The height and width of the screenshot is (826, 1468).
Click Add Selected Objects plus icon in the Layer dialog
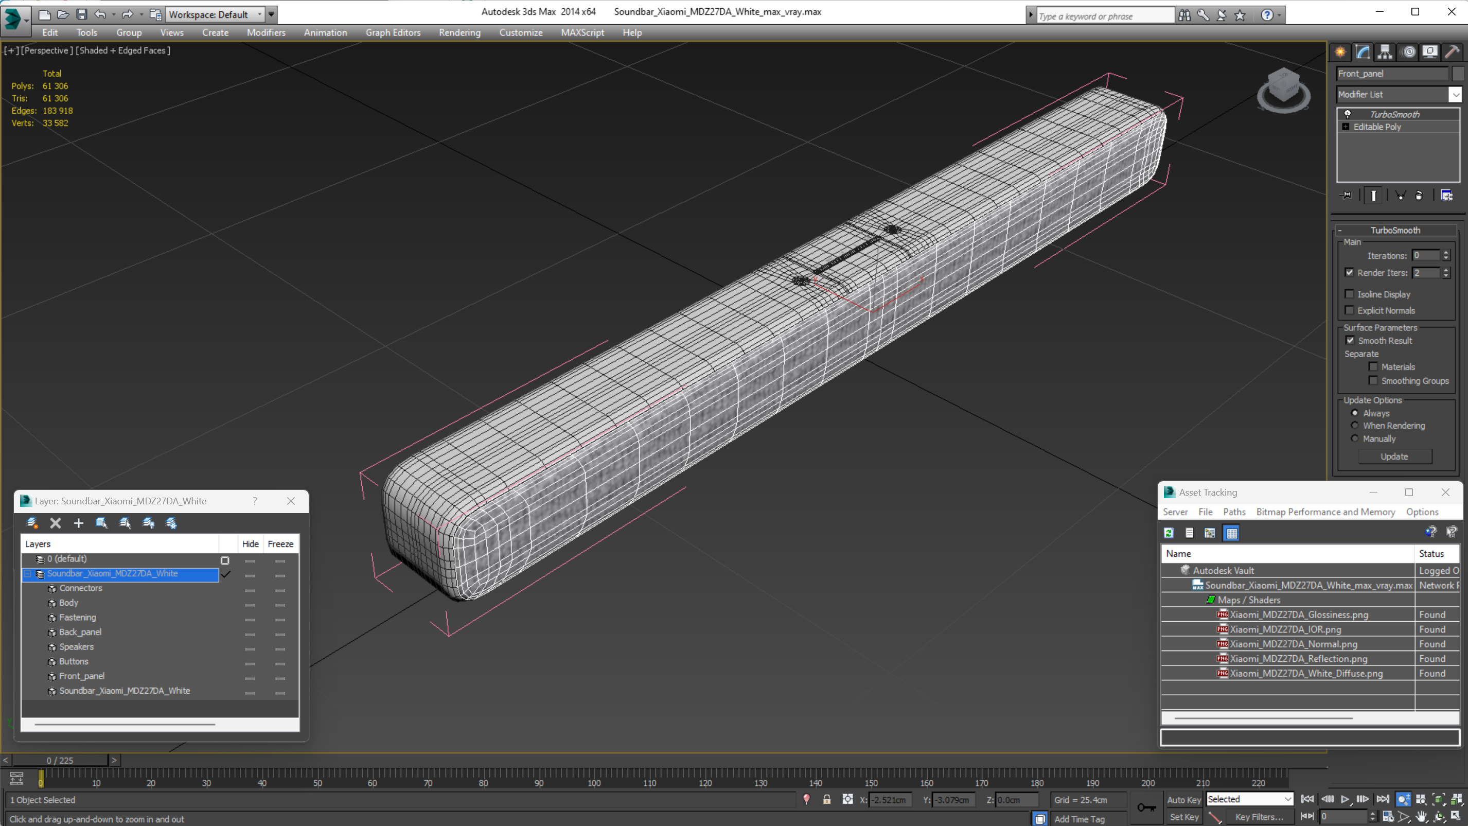[x=79, y=523]
